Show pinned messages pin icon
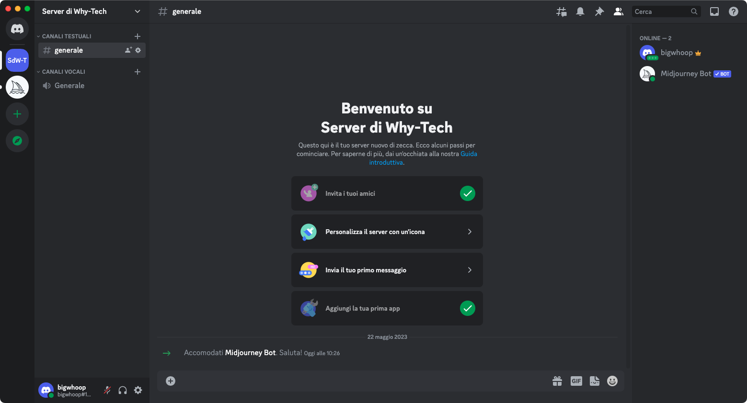Screen dimensions: 747x403 point(599,11)
